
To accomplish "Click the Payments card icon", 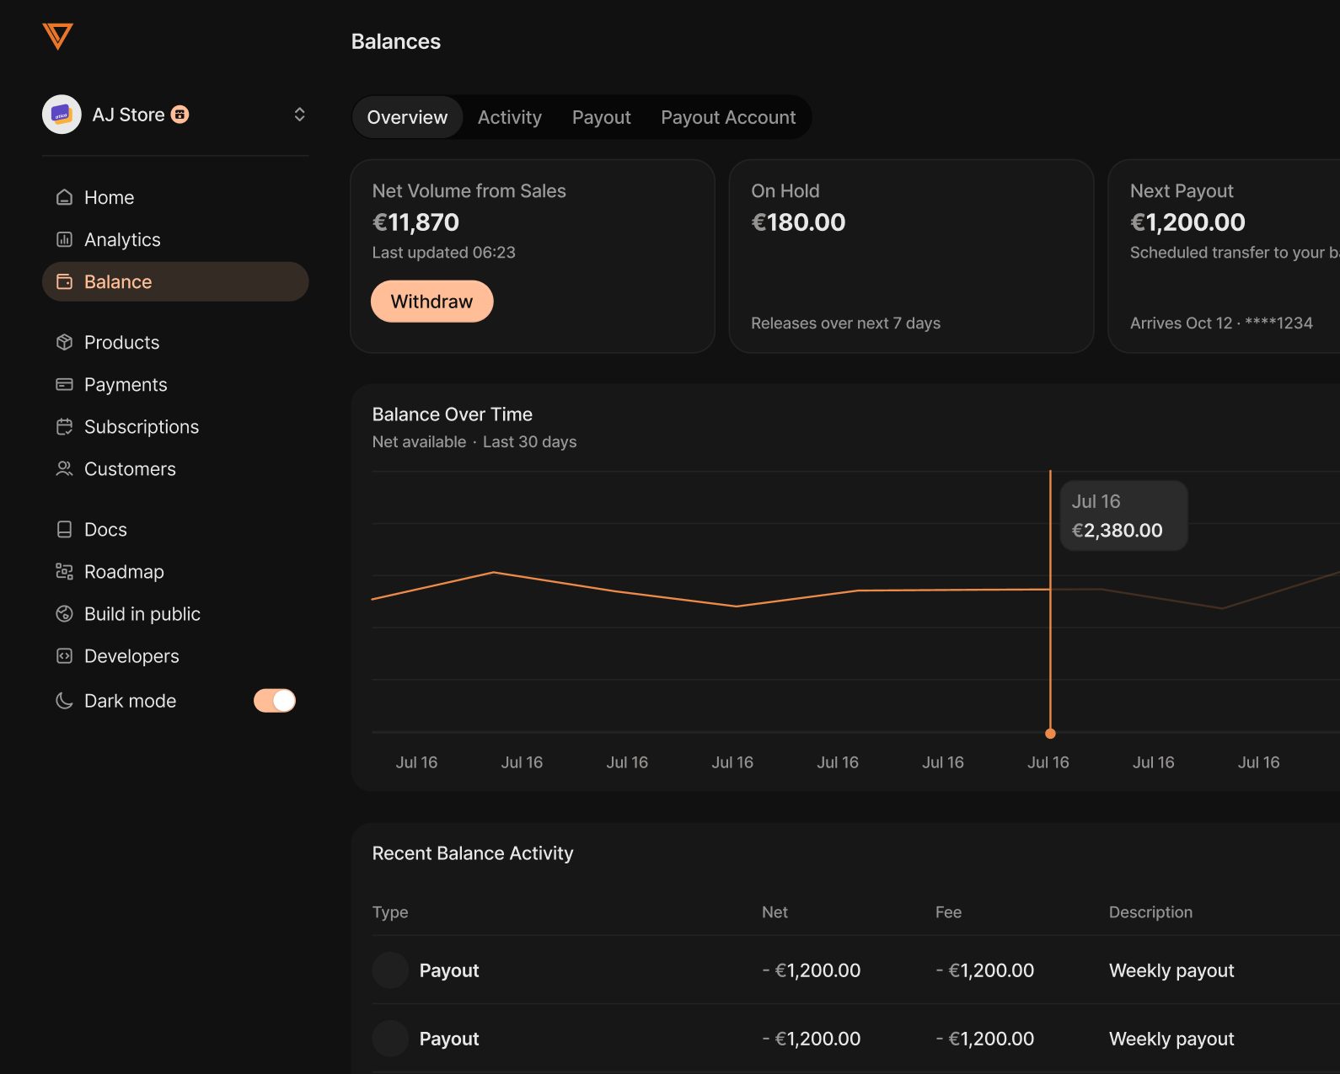I will tap(64, 384).
